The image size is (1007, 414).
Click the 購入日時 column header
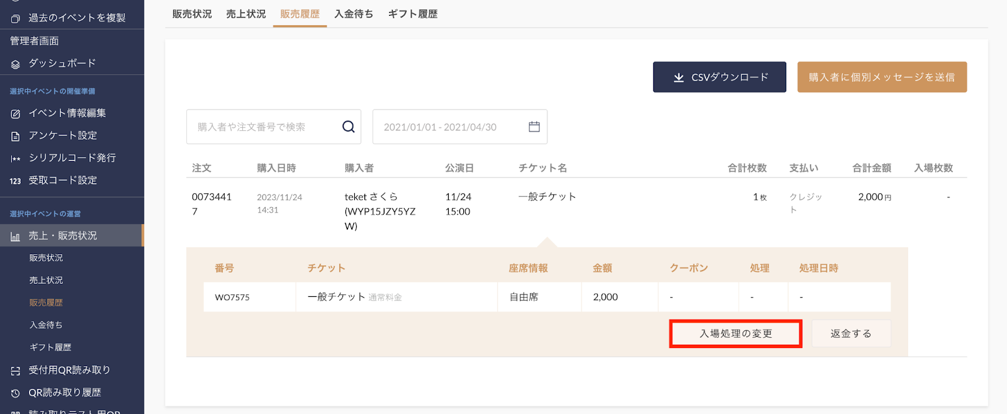tap(276, 168)
